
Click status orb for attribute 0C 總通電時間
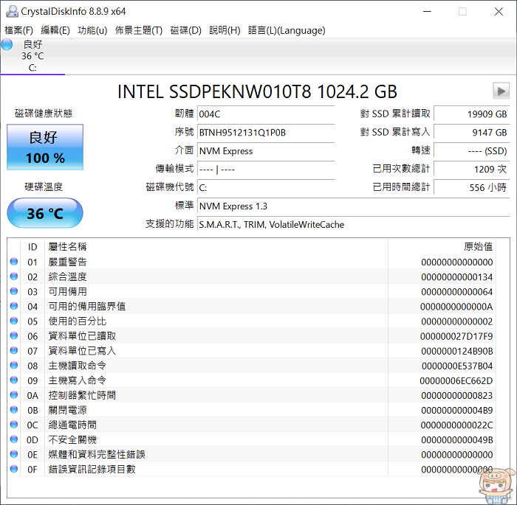coord(14,425)
